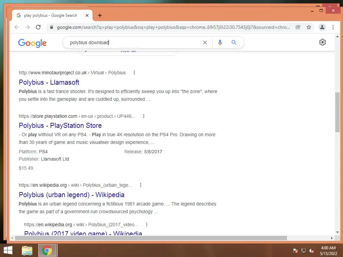The image size is (343, 257).
Task: Open a new browser tab
Action: click(x=100, y=15)
